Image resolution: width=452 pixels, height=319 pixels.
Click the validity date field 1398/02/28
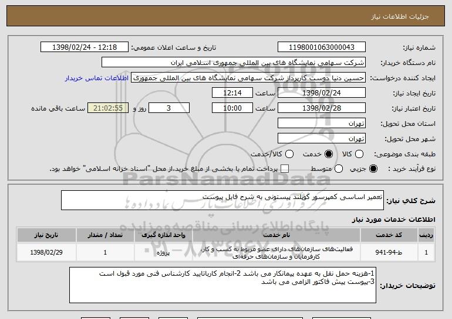[x=322, y=108]
